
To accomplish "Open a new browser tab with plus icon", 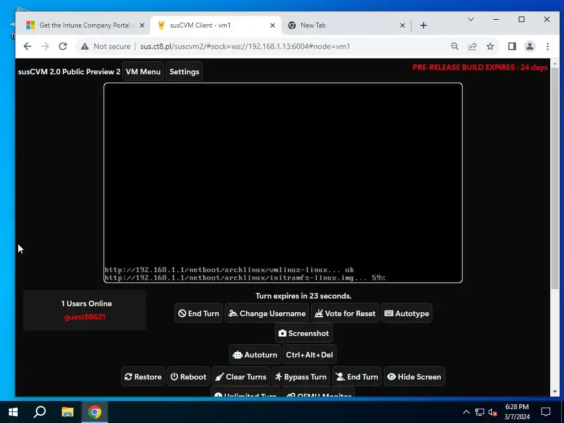I will 424,25.
